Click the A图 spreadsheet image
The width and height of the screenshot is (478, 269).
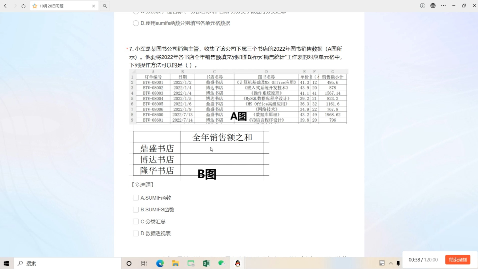[239, 97]
